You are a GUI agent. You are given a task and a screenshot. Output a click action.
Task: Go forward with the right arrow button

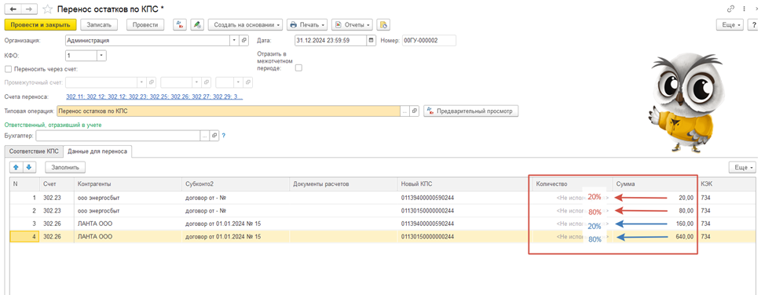29,9
